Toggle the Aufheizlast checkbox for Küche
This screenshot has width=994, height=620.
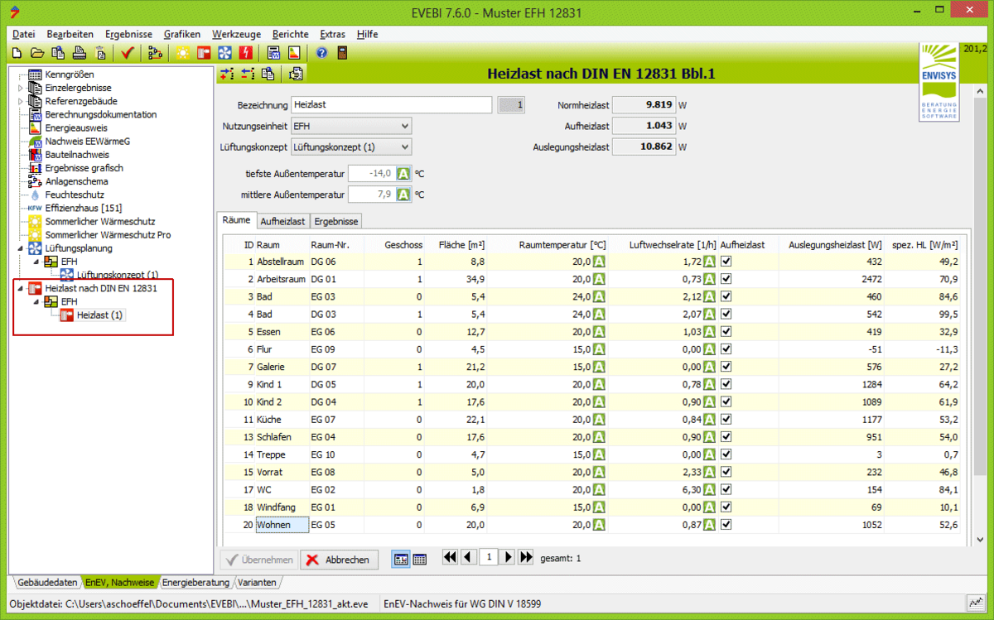pyautogui.click(x=726, y=420)
